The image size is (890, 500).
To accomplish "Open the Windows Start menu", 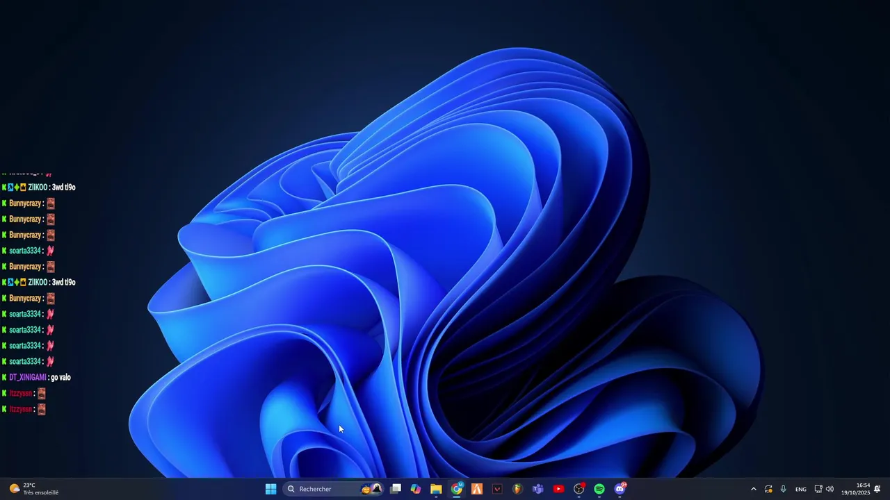I will (270, 489).
